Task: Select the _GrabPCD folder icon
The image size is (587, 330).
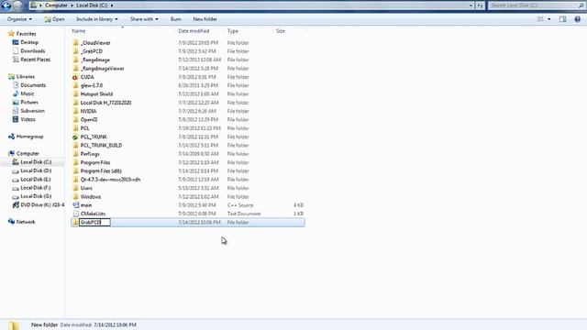Action: pos(75,51)
